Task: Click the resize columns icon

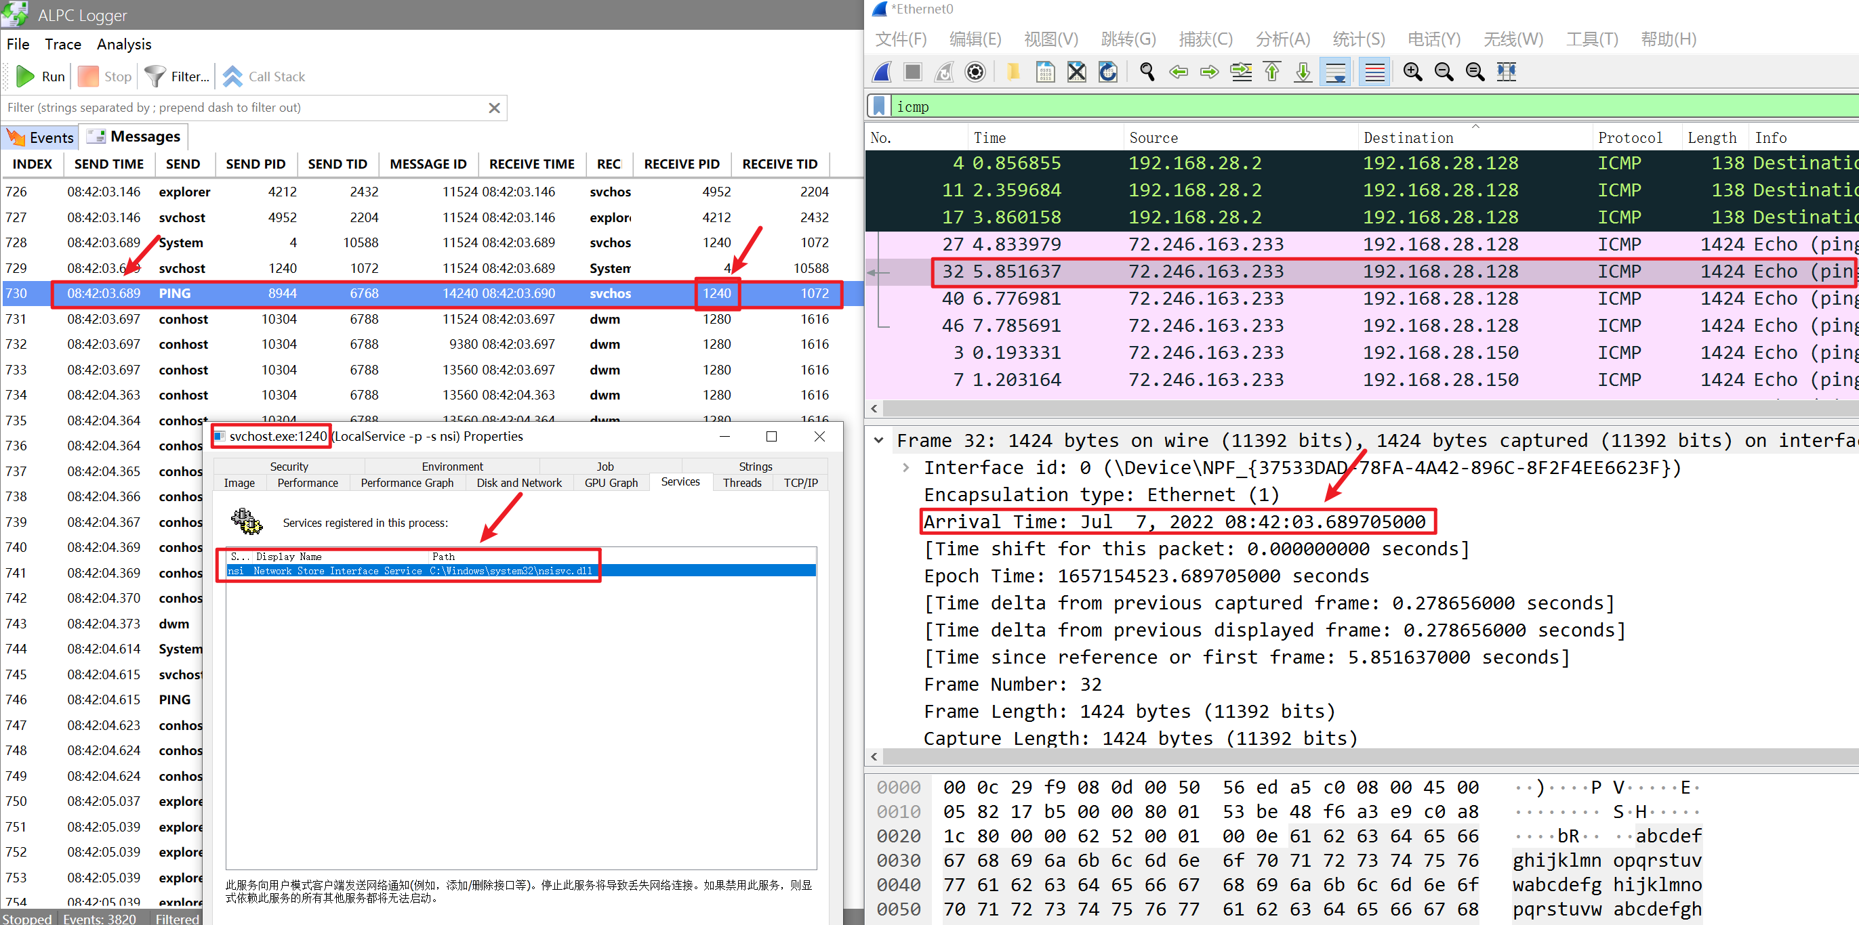Action: (x=1506, y=72)
